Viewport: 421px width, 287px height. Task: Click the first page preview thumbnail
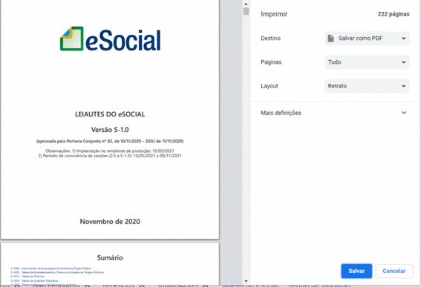pos(110,119)
